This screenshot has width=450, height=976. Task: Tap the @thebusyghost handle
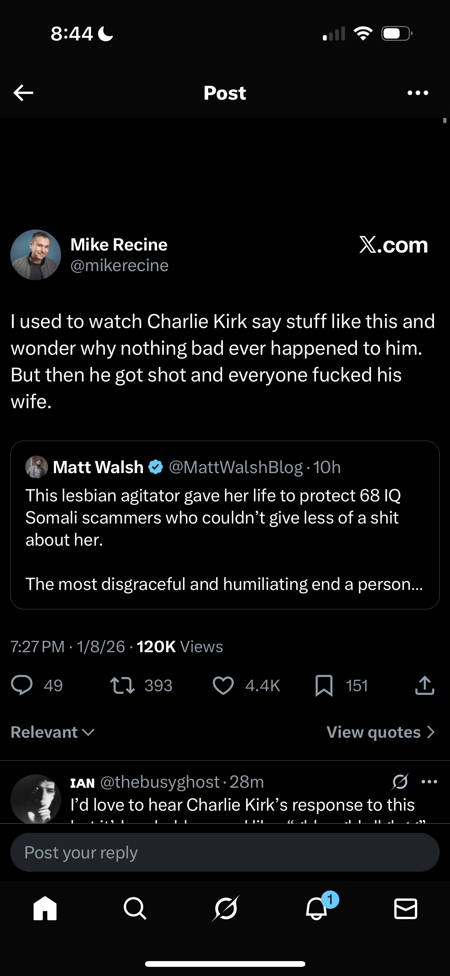tap(160, 782)
